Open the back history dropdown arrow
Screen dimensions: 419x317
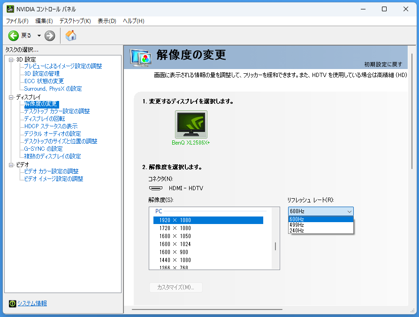[x=39, y=36]
